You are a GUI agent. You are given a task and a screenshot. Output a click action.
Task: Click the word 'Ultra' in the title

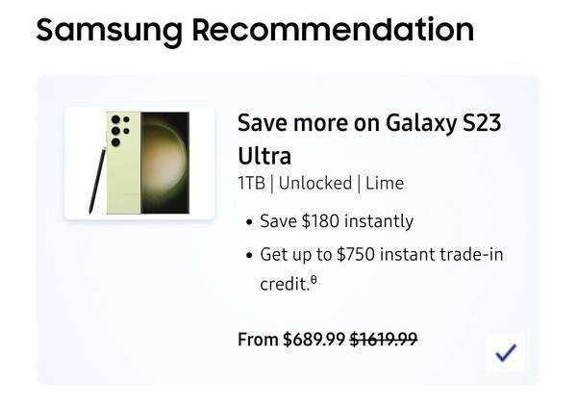[x=264, y=156]
